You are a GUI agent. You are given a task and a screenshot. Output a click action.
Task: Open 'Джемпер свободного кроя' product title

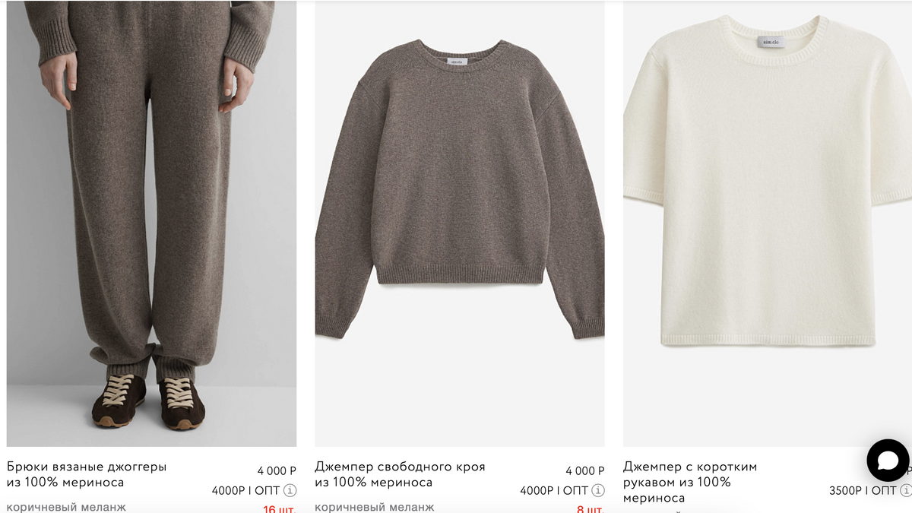[400, 474]
